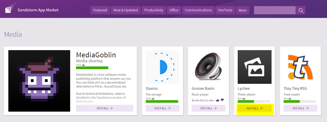
Task: Click the search magnifier button
Action: [x=301, y=10]
